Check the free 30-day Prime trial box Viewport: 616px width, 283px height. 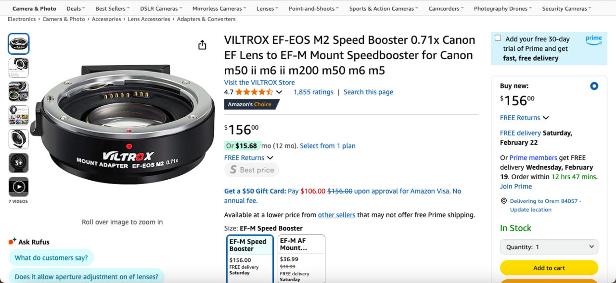click(498, 38)
